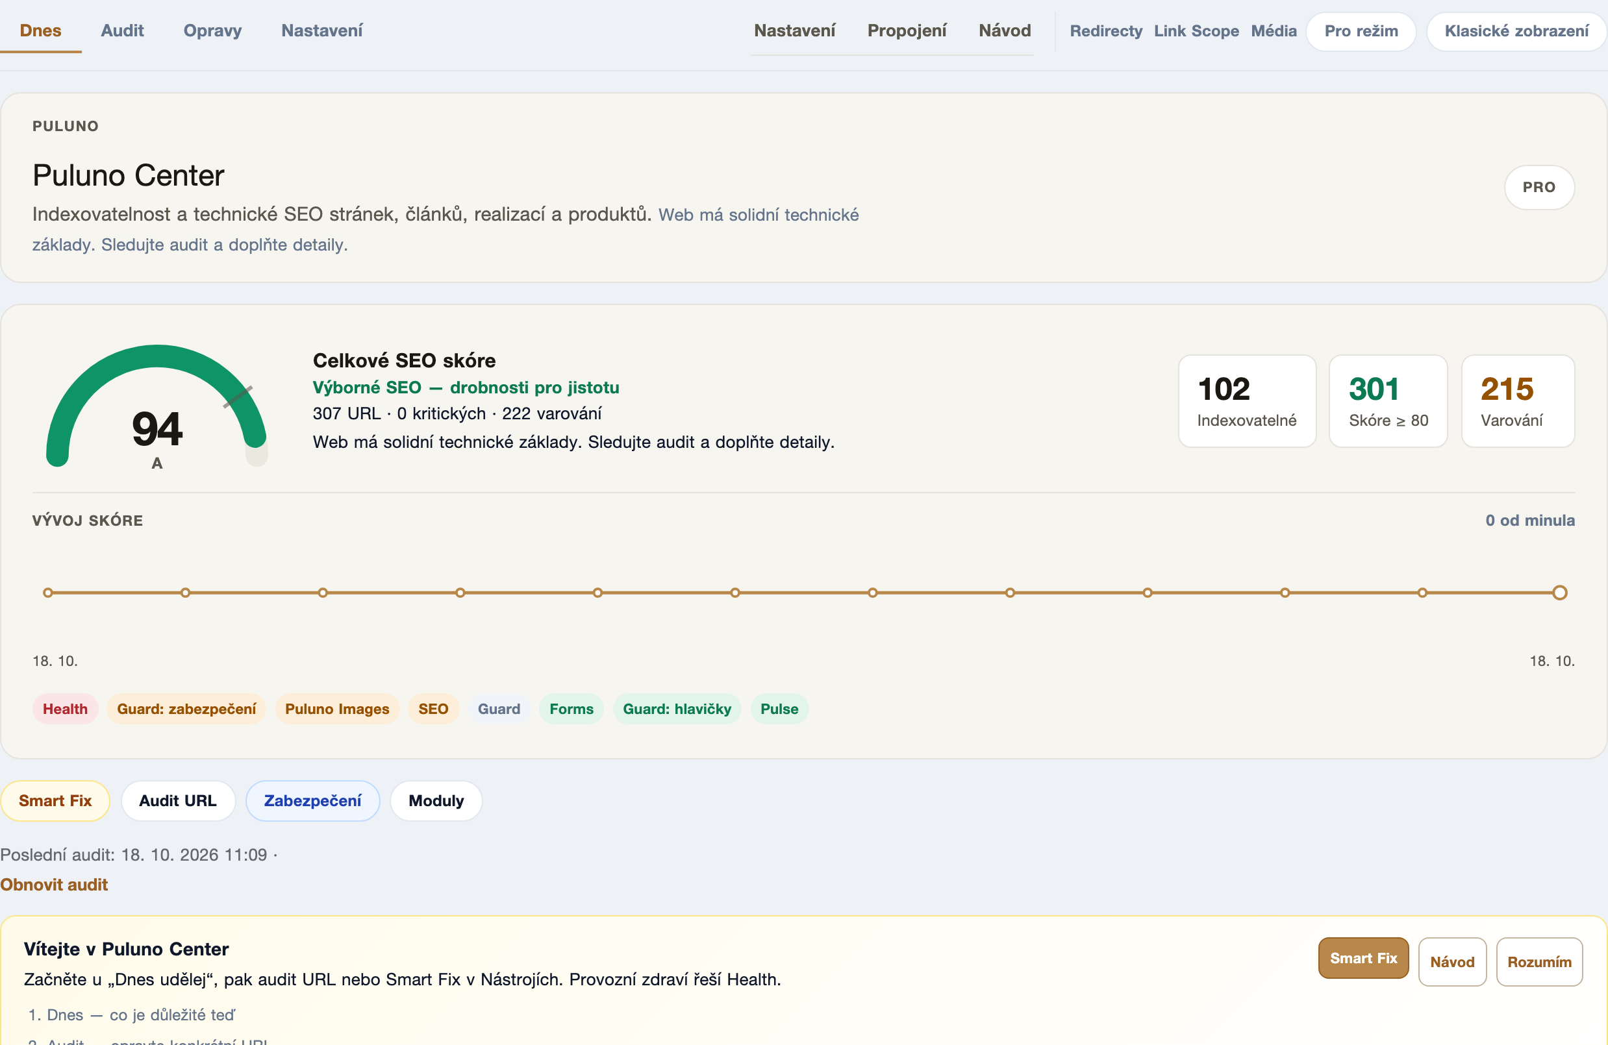1608x1045 pixels.
Task: Click the Guard: hlavičky tag
Action: (677, 709)
